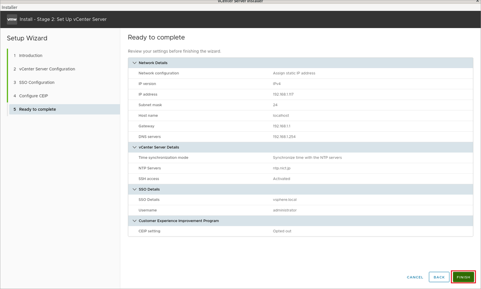481x289 pixels.
Task: Click the IP version value IPv4
Action: pos(277,84)
